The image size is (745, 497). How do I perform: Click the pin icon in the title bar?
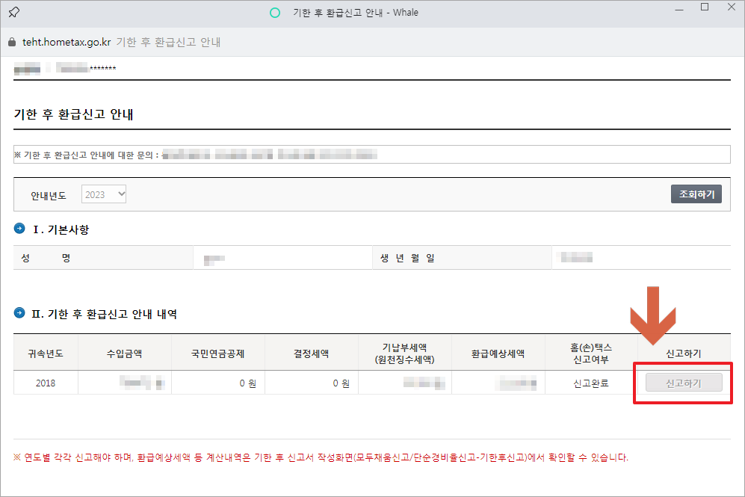click(13, 12)
